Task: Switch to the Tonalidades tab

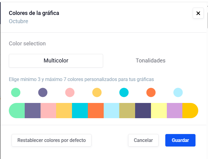Action: [150, 61]
